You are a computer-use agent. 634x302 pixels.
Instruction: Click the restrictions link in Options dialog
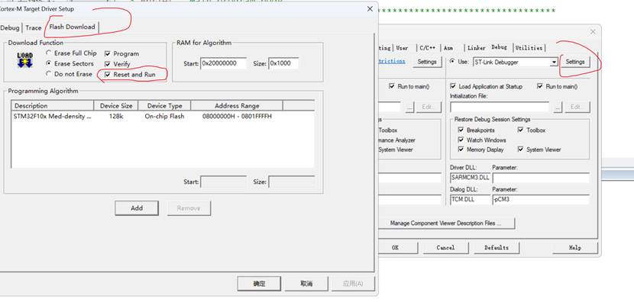pos(391,61)
